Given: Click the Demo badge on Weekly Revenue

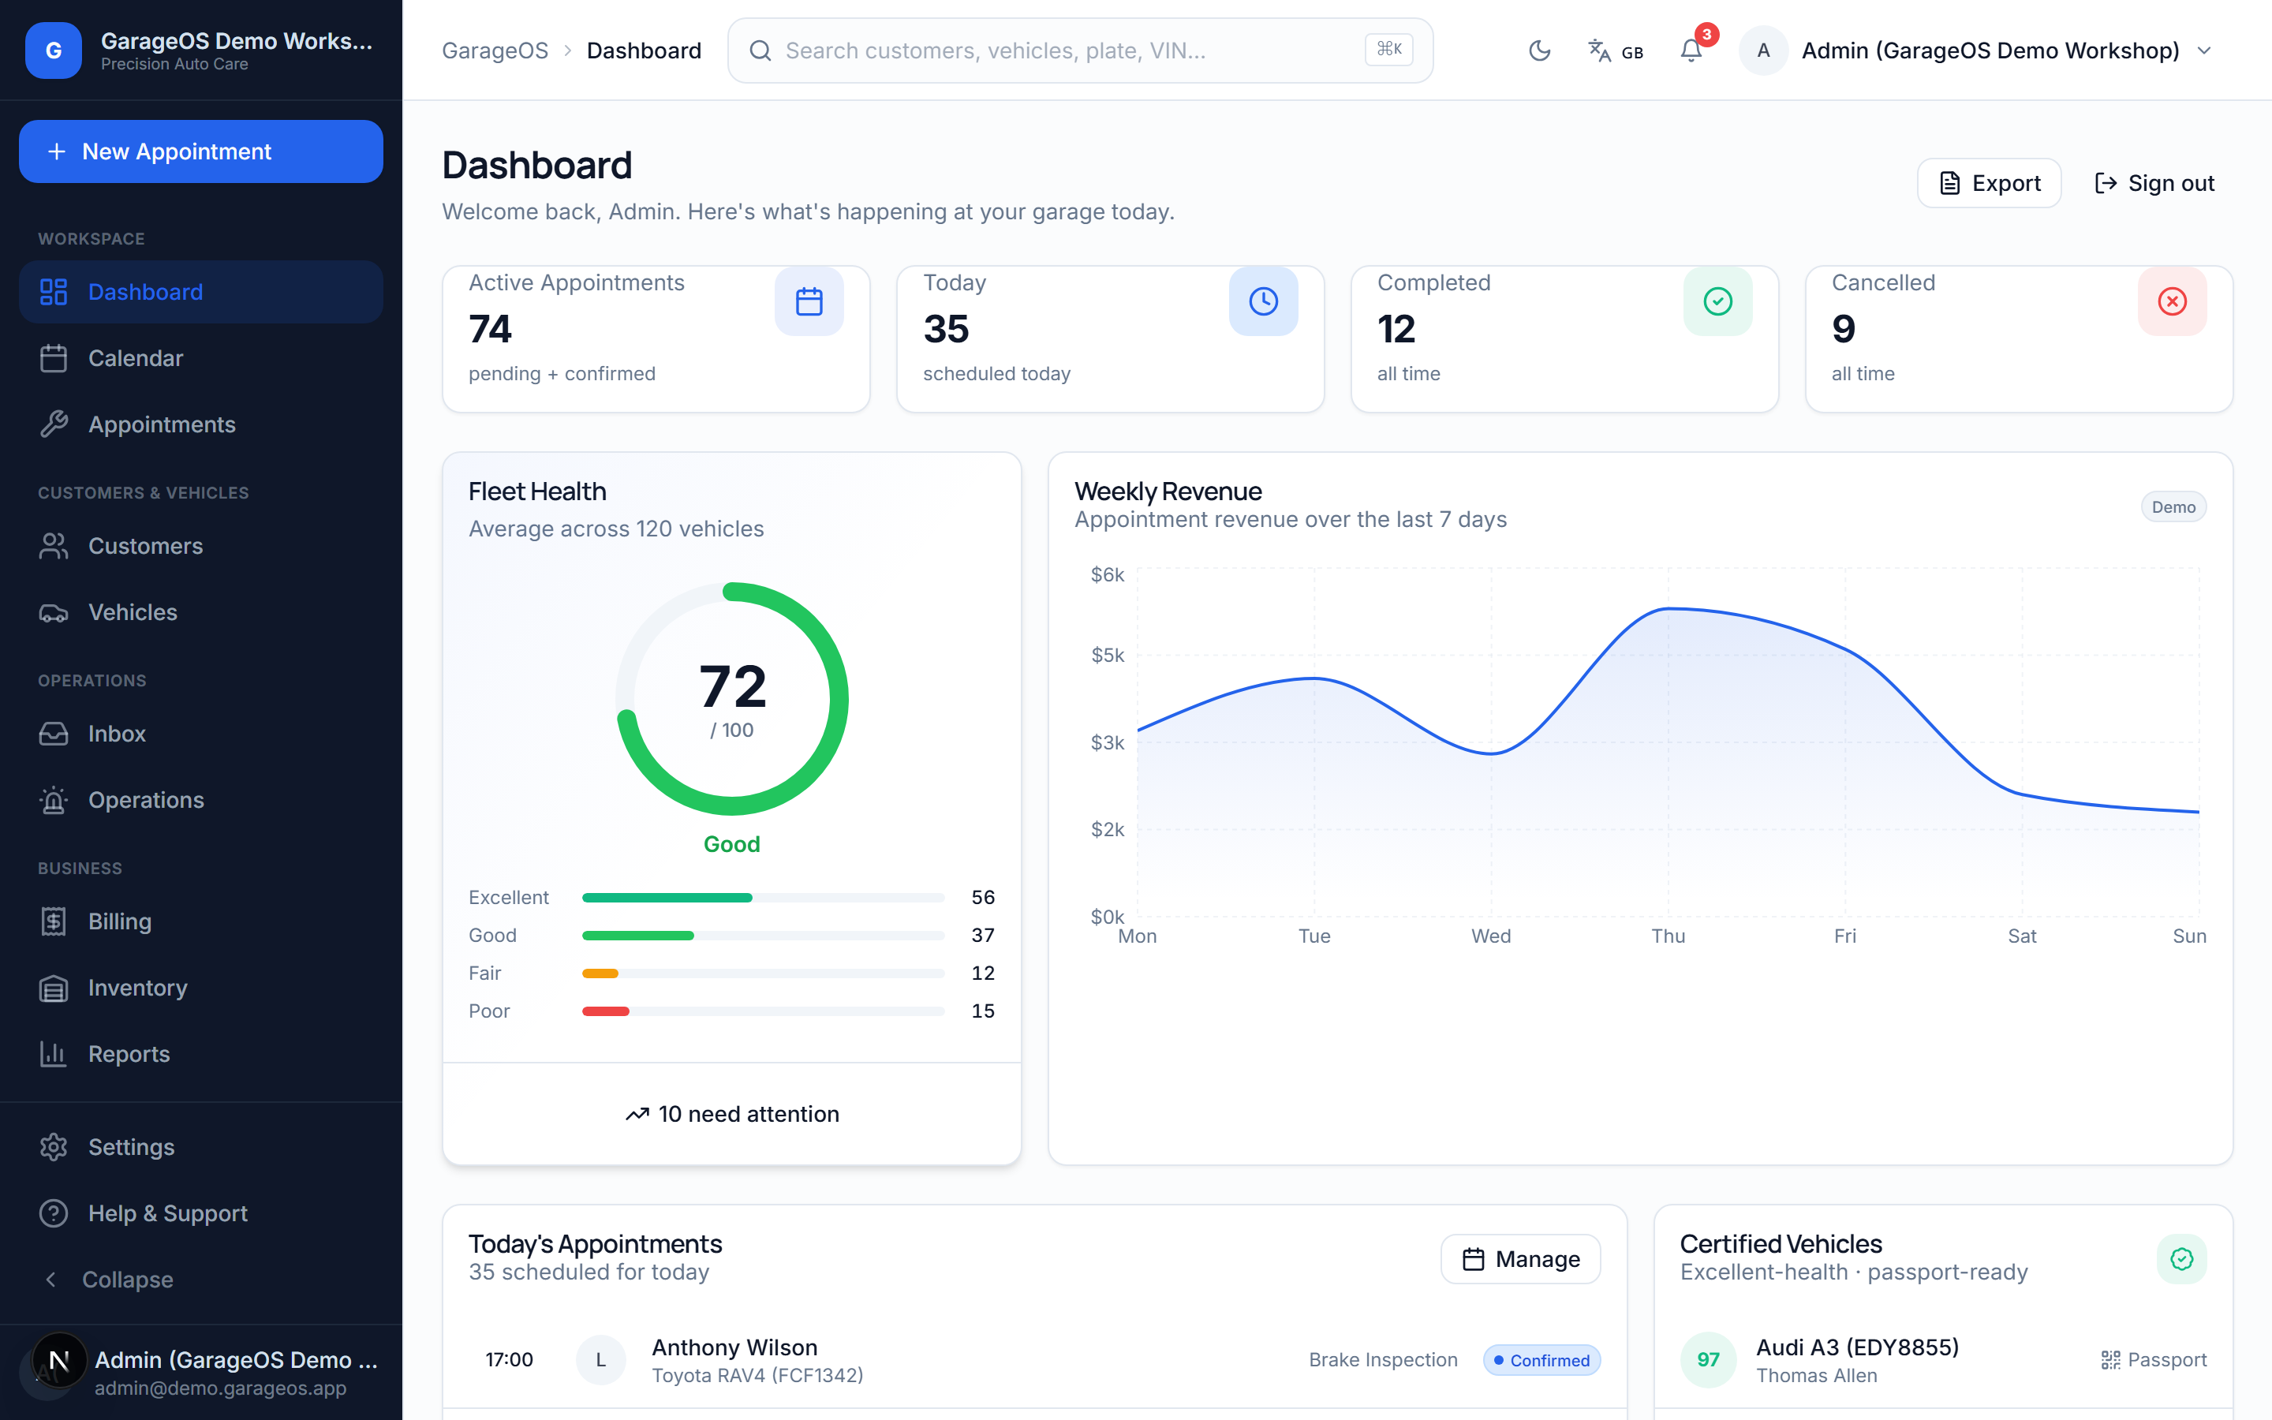Looking at the screenshot, I should pyautogui.click(x=2173, y=507).
